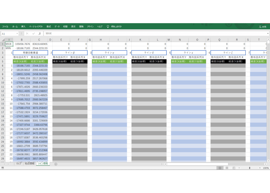Click the confirm checkmark formula icon
This screenshot has width=270, height=193.
click(33, 34)
